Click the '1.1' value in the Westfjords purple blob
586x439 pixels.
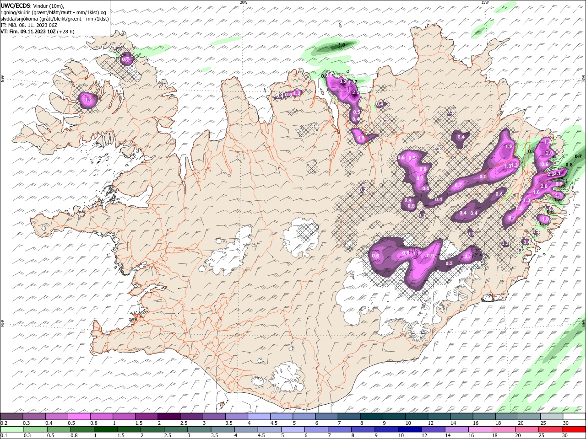pyautogui.click(x=88, y=99)
